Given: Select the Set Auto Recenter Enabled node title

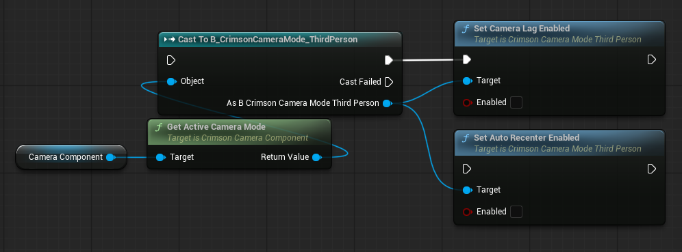Looking at the screenshot, I should (x=527, y=138).
